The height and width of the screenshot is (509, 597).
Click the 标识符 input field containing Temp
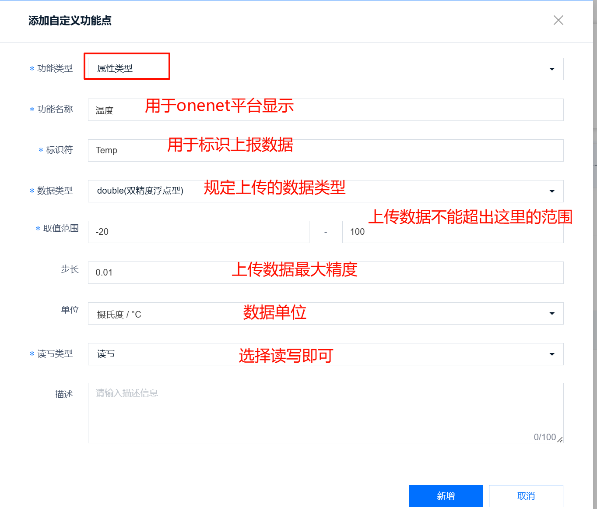tap(326, 150)
